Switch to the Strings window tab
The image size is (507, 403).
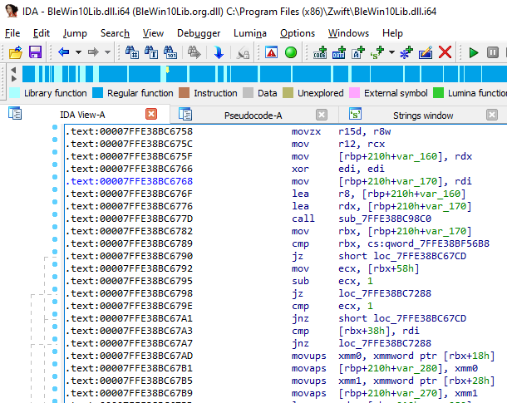click(x=423, y=115)
